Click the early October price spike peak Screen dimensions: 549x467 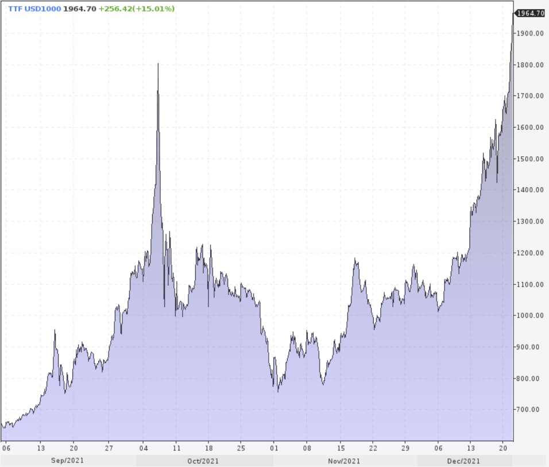click(158, 64)
